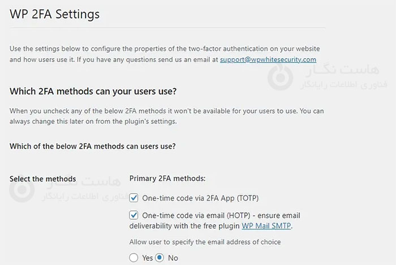Click the 'One-time code via 2FA App (TOTP)' label text
Screen dimensions: 396x265
point(201,198)
